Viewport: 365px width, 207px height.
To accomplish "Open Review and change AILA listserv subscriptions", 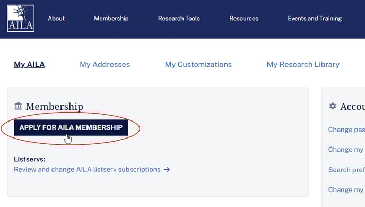I will point(87,169).
